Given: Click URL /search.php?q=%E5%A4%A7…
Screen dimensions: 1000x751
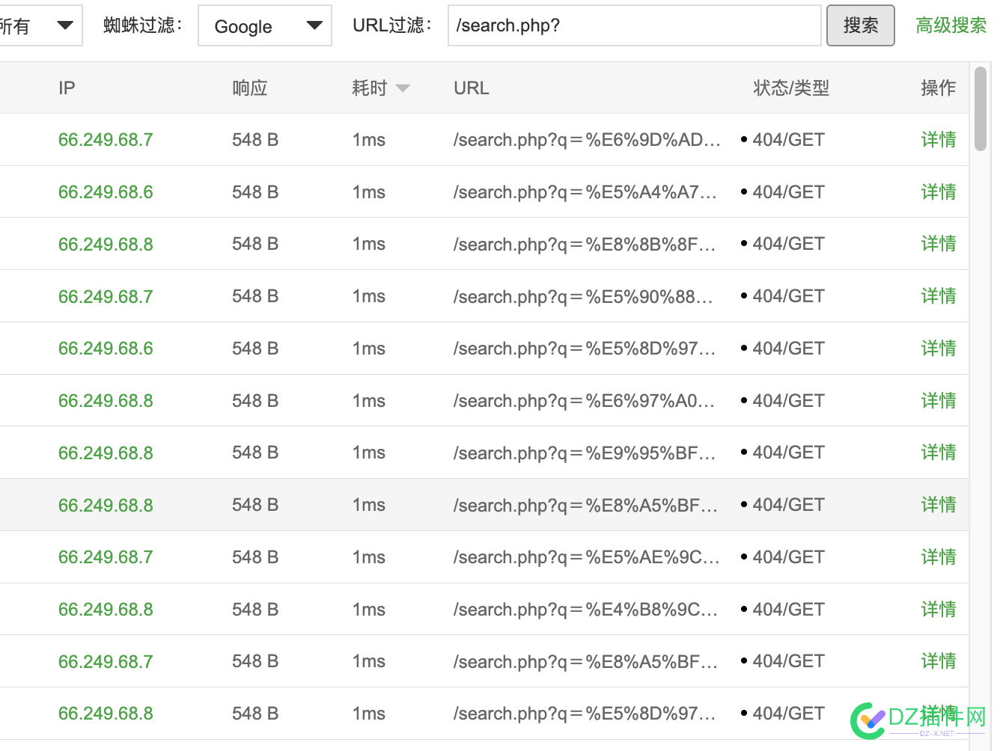Looking at the screenshot, I should [x=585, y=192].
